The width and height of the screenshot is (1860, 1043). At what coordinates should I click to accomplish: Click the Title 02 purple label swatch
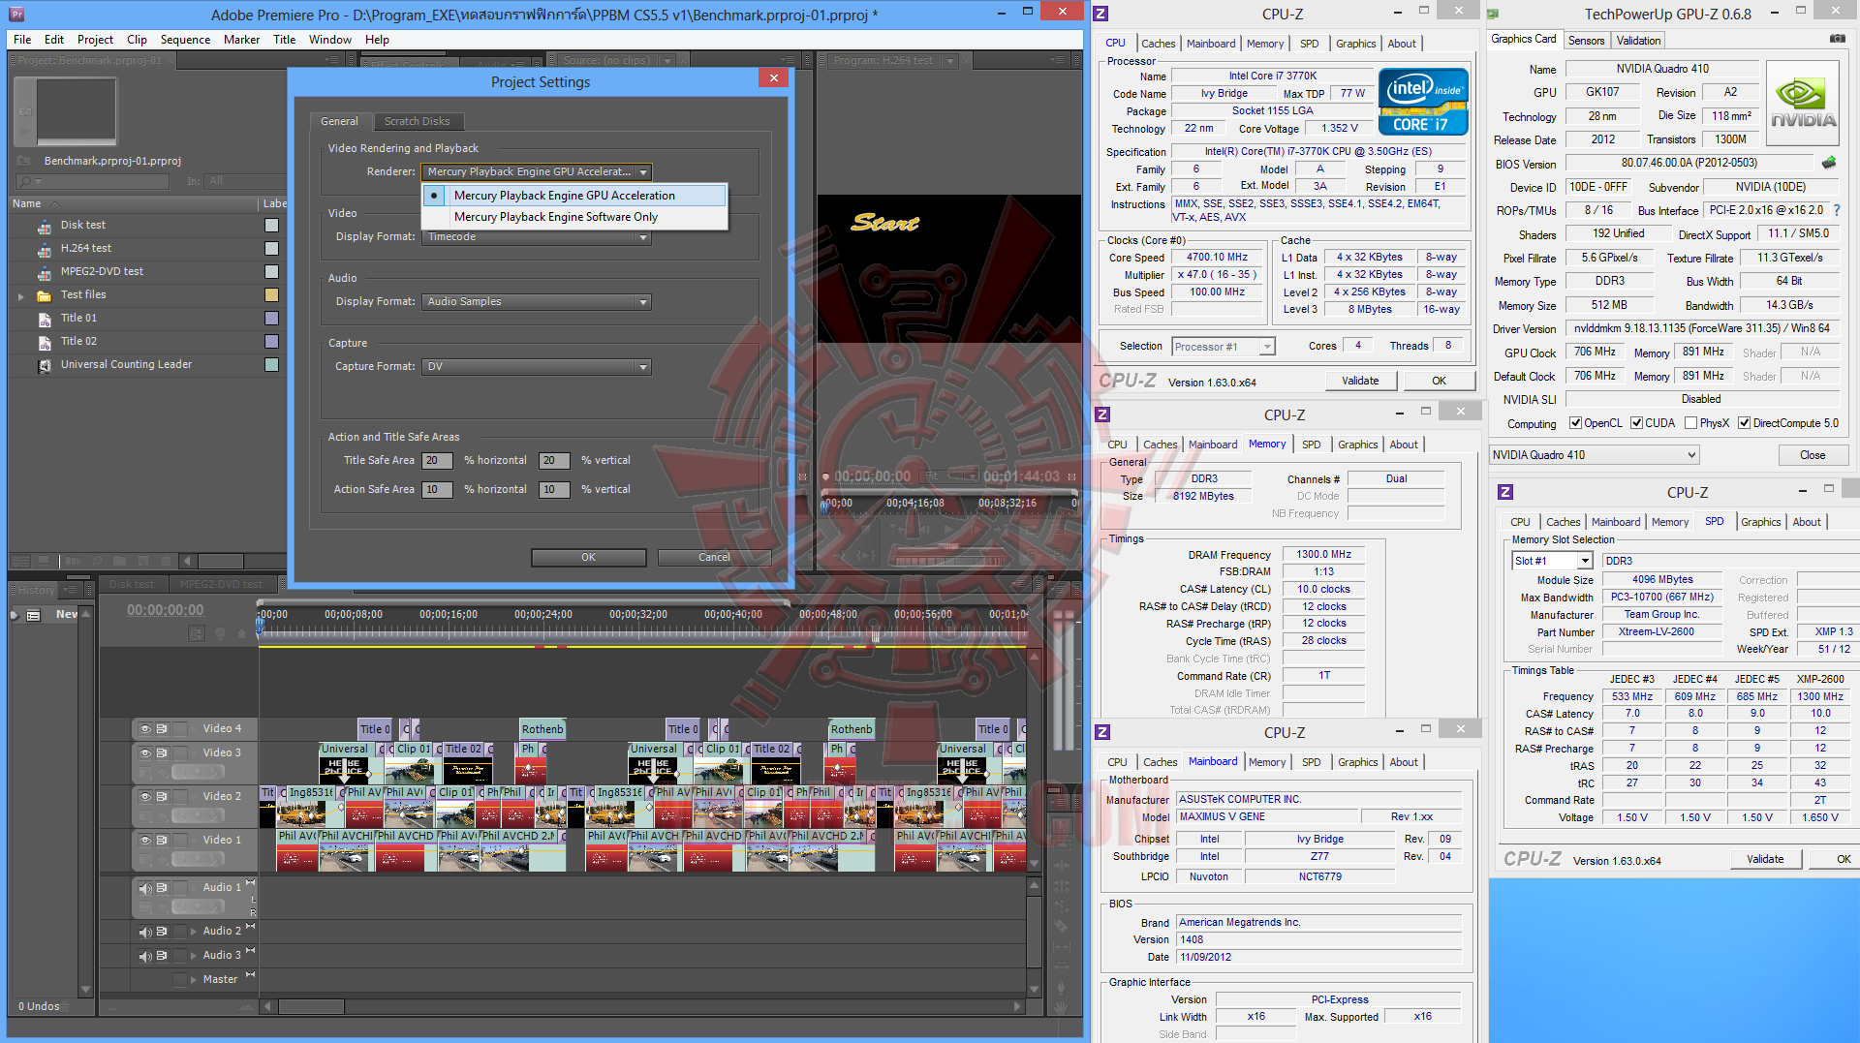[x=272, y=342]
